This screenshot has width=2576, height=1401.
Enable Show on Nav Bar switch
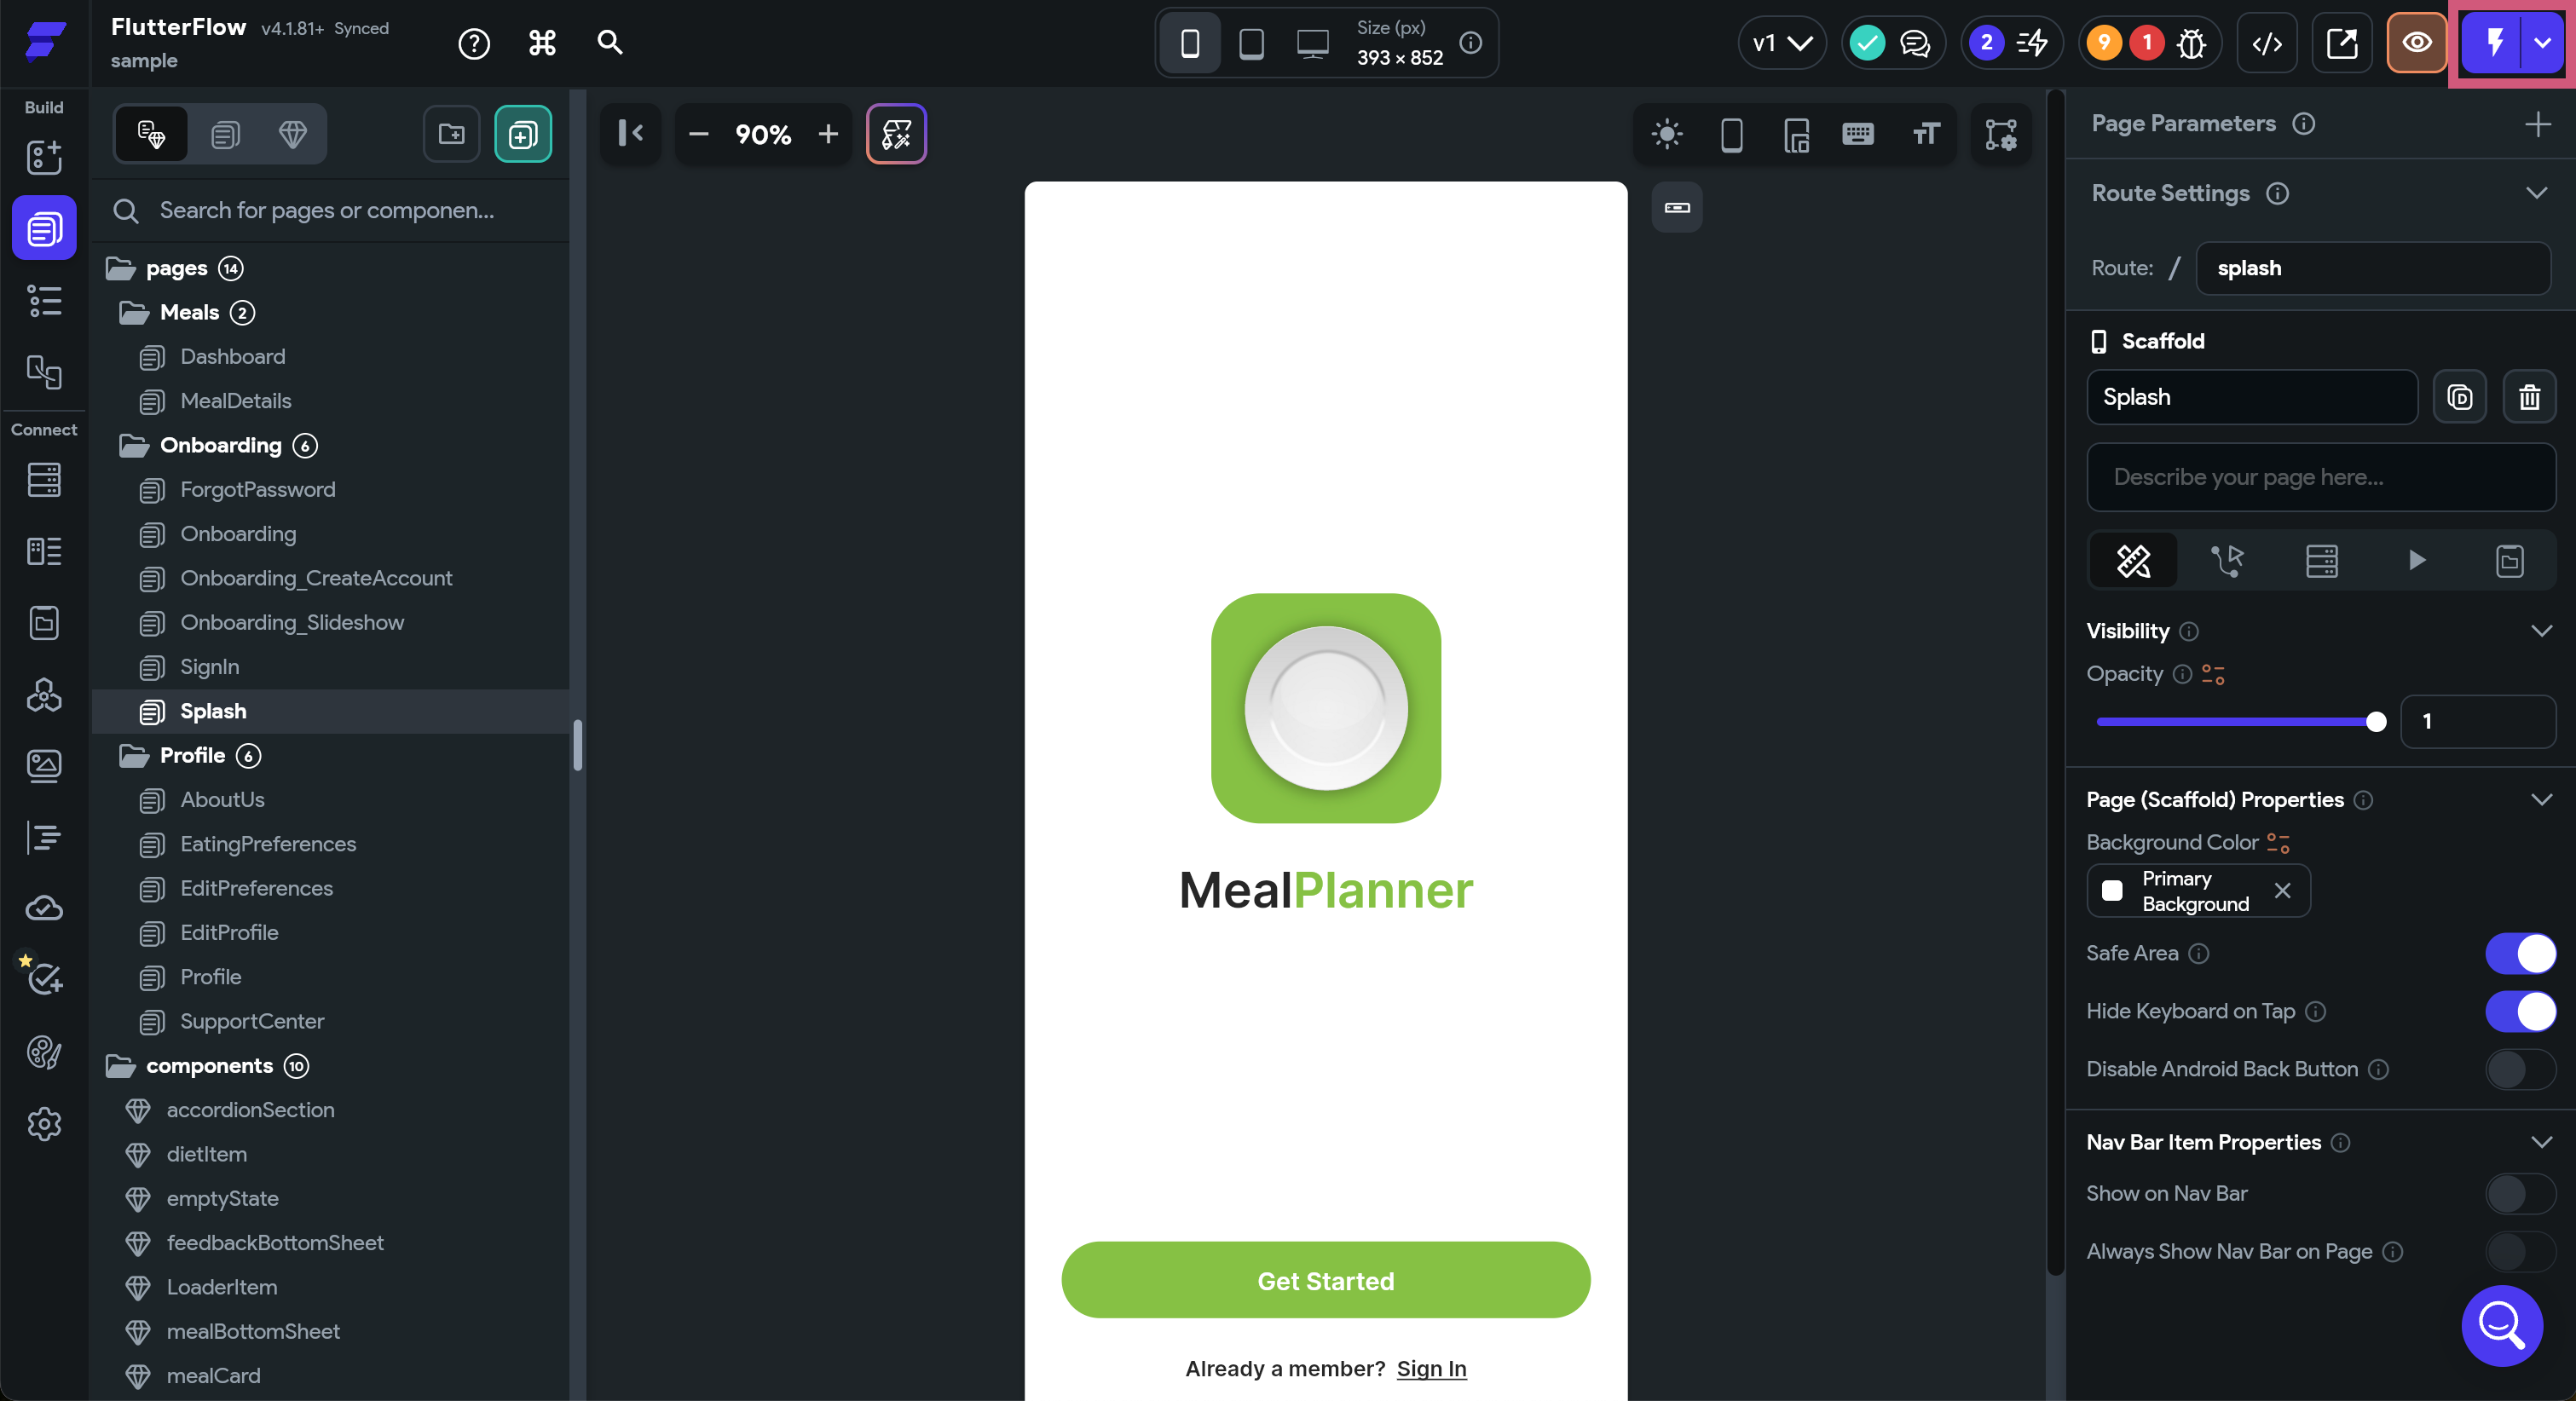[2520, 1193]
